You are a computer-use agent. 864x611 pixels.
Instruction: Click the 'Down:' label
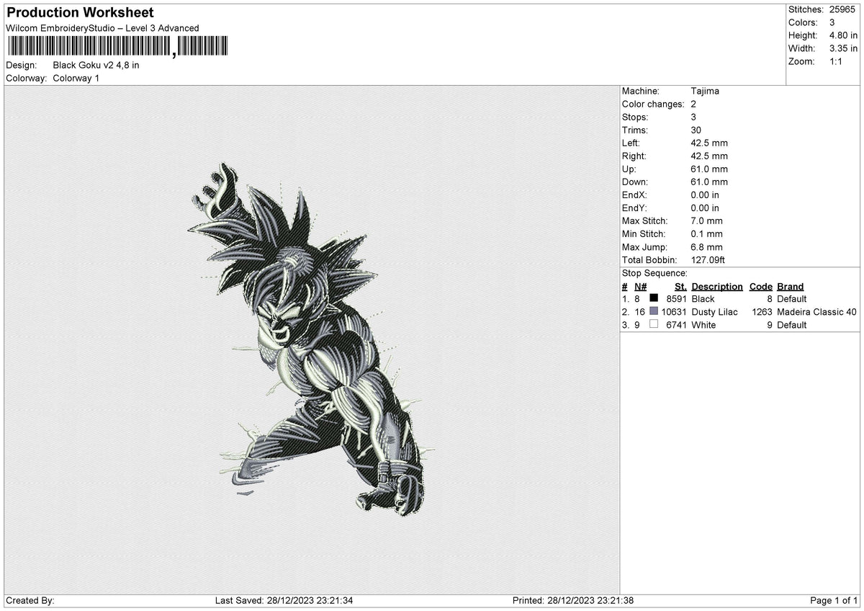click(635, 182)
